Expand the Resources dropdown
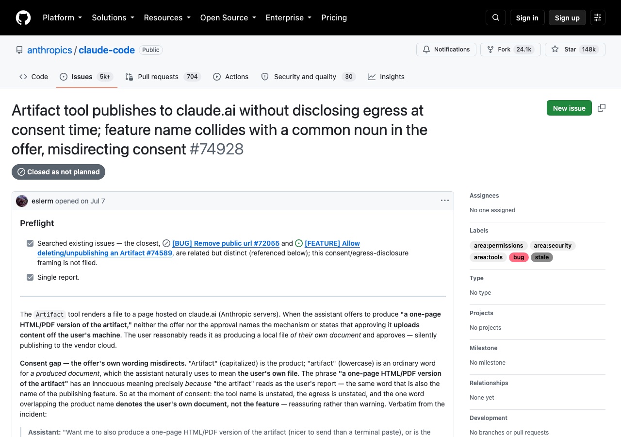This screenshot has width=621, height=437. 167,17
